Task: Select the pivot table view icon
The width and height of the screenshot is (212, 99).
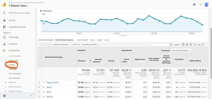Action: point(203,45)
